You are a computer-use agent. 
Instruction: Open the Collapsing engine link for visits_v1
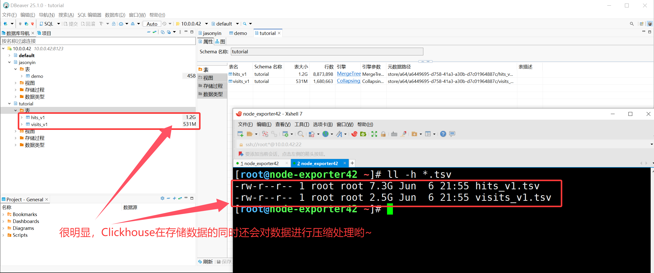point(348,81)
